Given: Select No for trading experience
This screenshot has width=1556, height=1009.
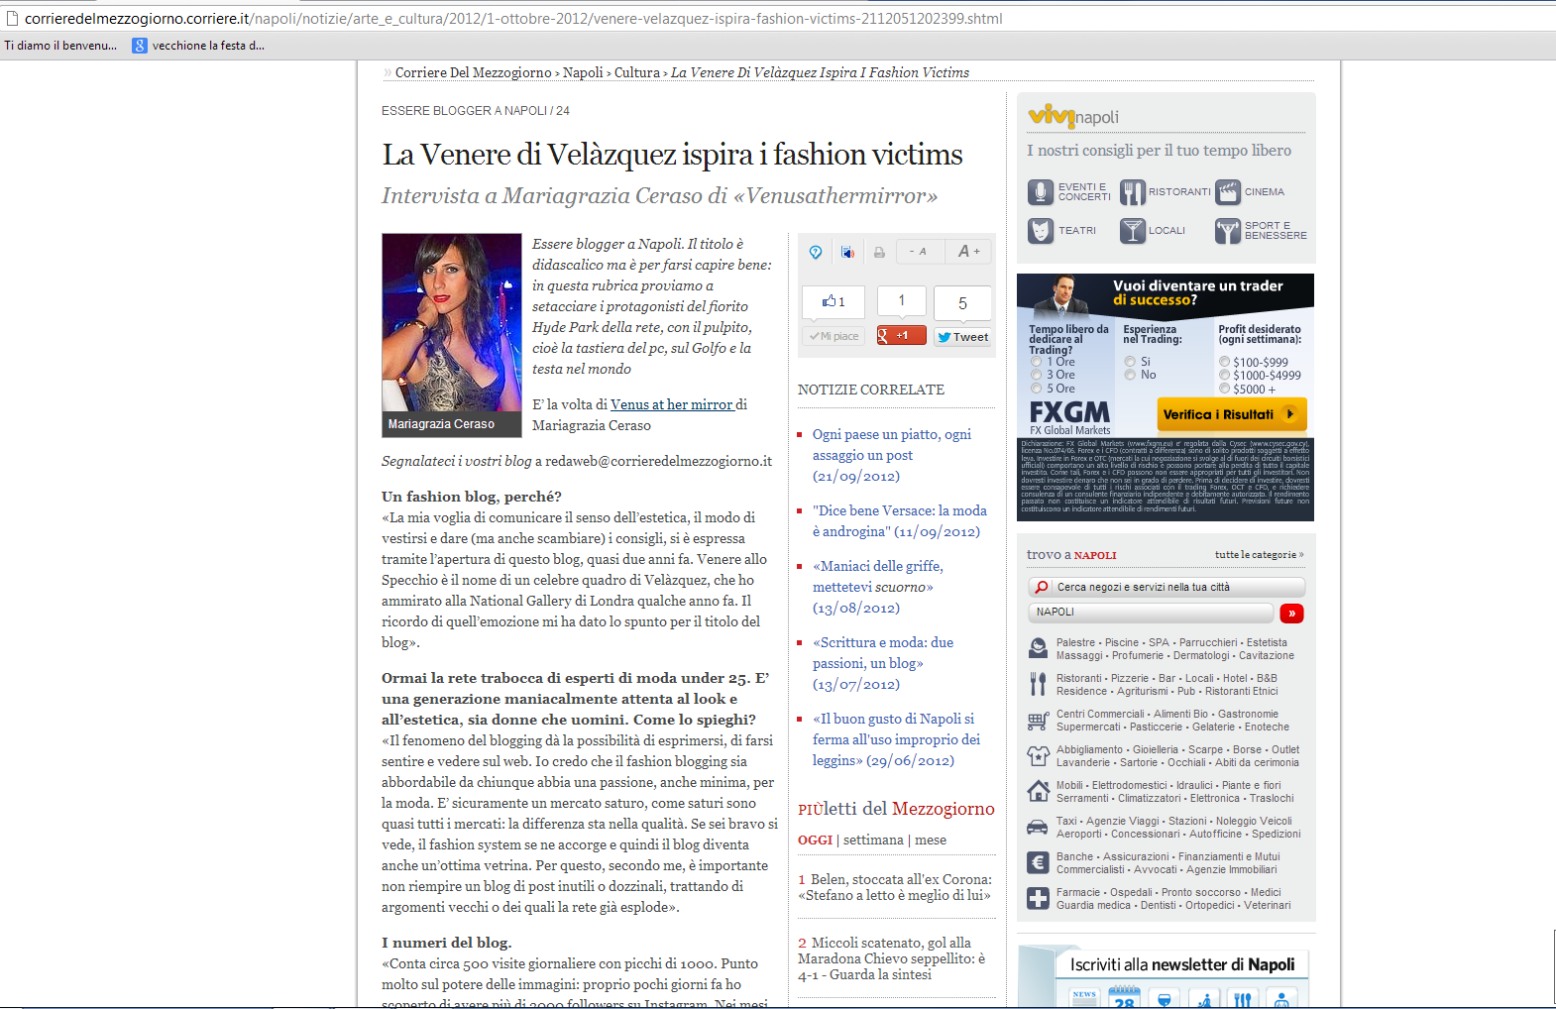Looking at the screenshot, I should [1130, 375].
